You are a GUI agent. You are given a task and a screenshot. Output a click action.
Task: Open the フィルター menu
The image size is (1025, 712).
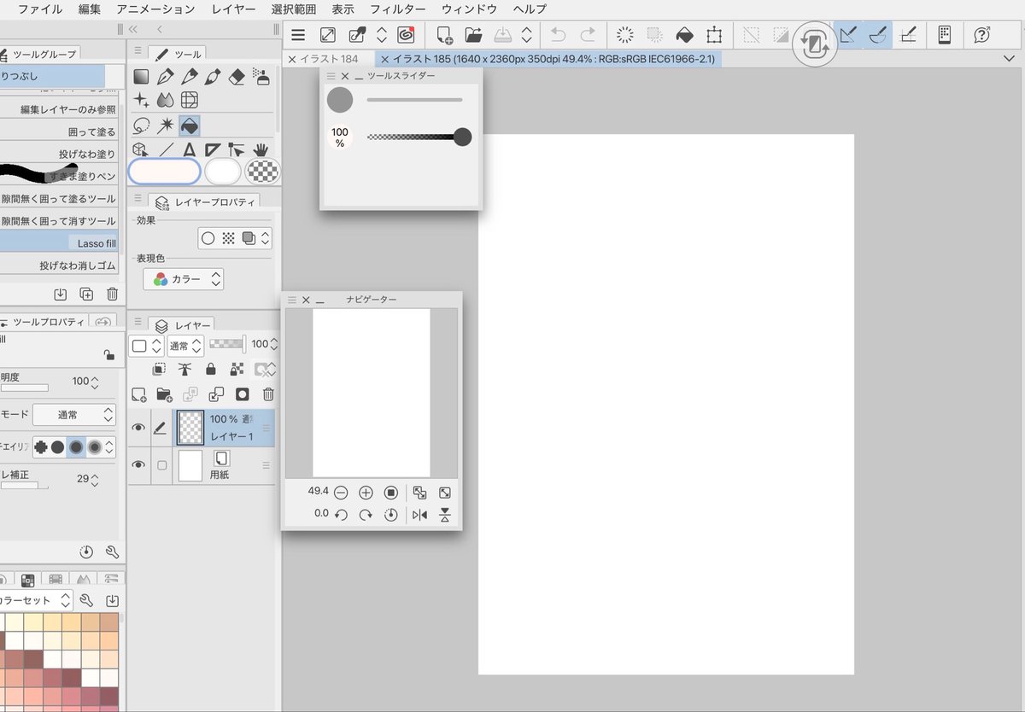coord(398,9)
